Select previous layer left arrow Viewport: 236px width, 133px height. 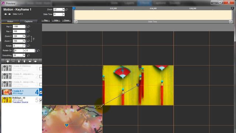[x=30, y=61]
